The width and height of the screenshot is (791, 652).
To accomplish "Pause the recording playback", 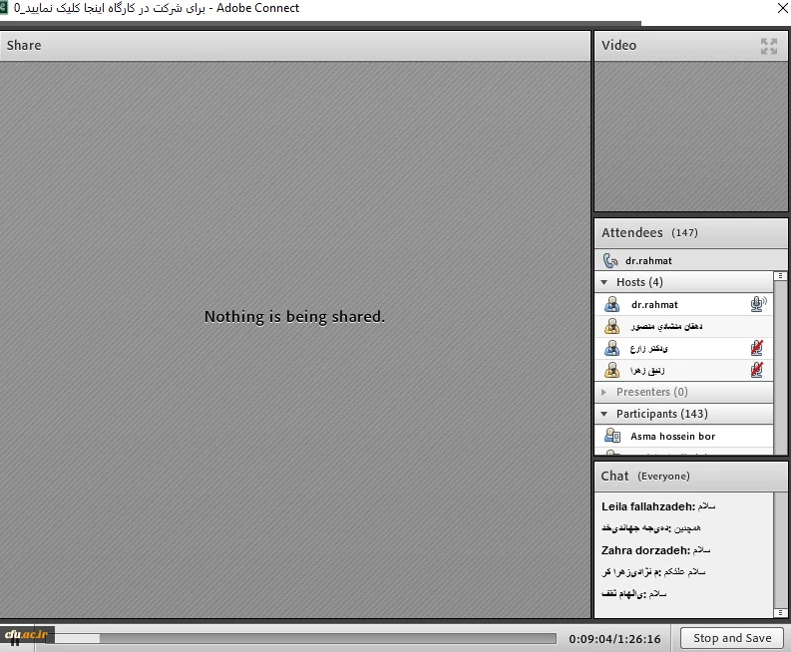I will (14, 640).
